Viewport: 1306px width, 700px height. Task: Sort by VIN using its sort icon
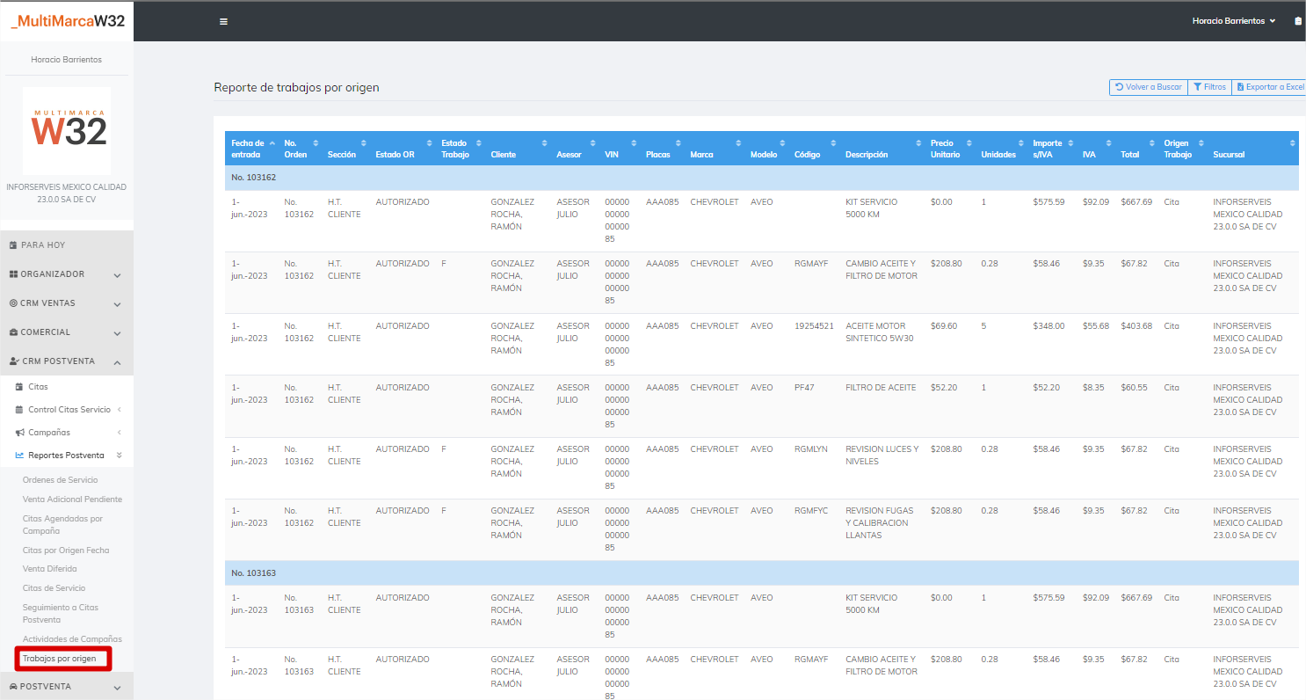pyautogui.click(x=635, y=143)
